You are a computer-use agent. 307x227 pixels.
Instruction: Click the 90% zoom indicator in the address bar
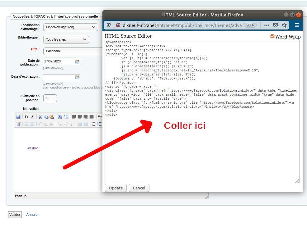click(250, 25)
